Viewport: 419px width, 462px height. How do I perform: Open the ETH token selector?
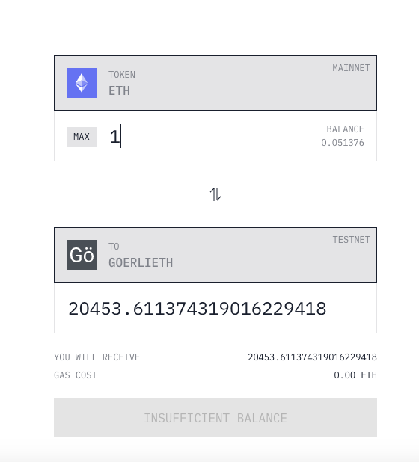(215, 83)
